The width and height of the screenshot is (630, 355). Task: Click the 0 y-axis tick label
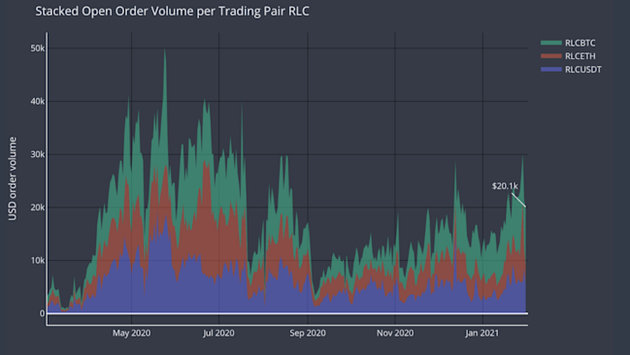click(x=42, y=313)
